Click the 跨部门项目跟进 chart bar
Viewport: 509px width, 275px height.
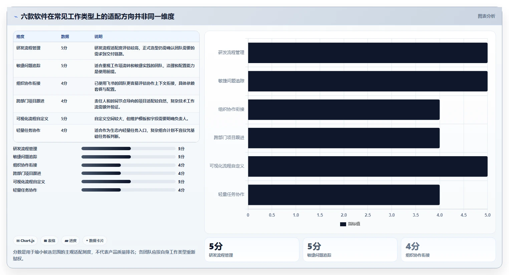pos(344,138)
